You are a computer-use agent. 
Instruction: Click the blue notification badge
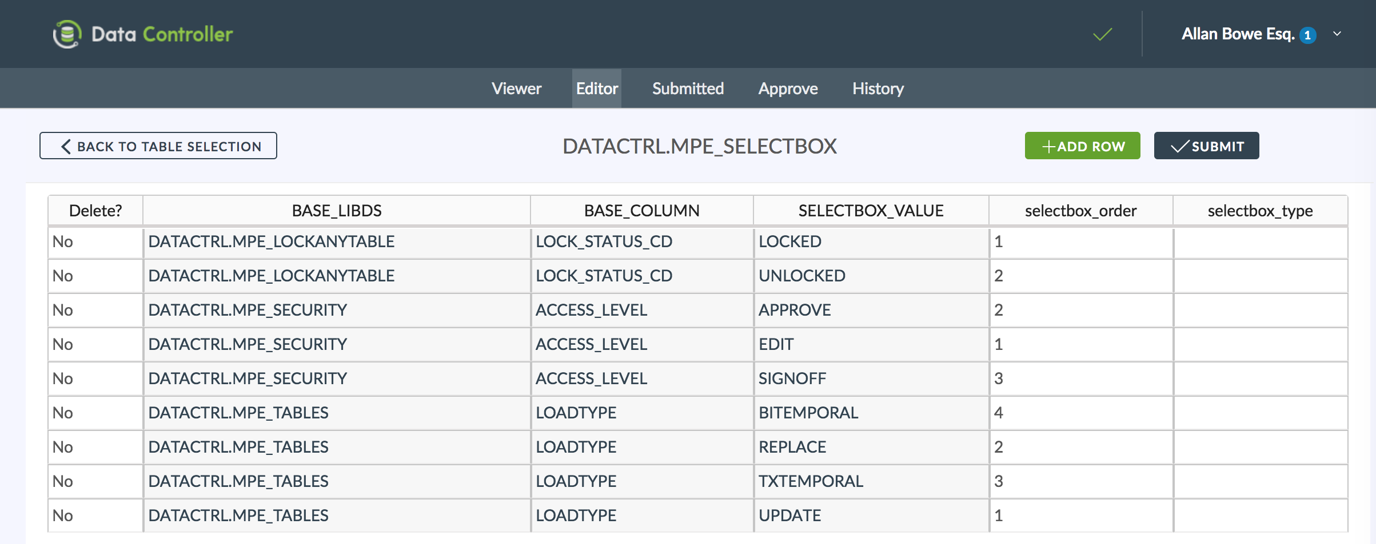[1307, 35]
